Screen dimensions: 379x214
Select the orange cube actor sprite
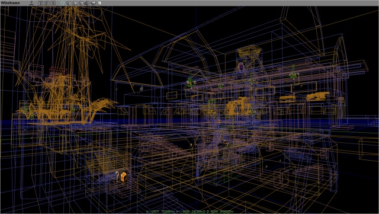tap(124, 177)
